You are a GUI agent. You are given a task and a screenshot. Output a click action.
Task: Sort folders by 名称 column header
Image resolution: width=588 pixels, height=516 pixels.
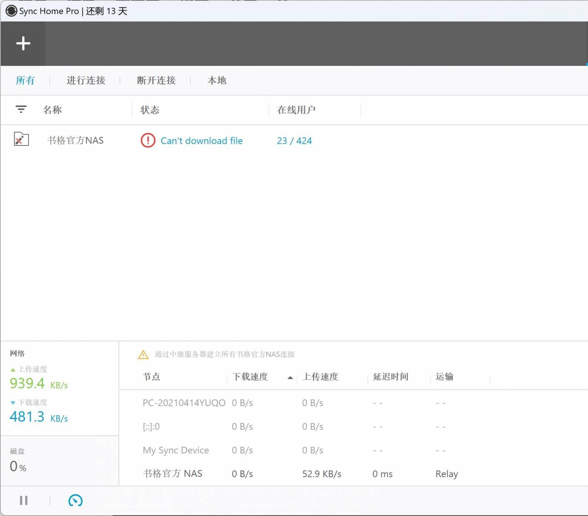coord(53,110)
